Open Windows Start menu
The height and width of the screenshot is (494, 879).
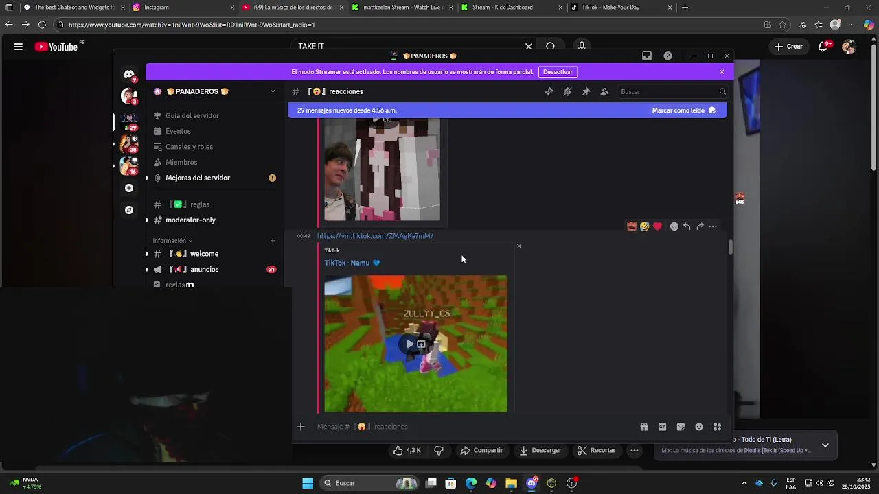(x=308, y=483)
